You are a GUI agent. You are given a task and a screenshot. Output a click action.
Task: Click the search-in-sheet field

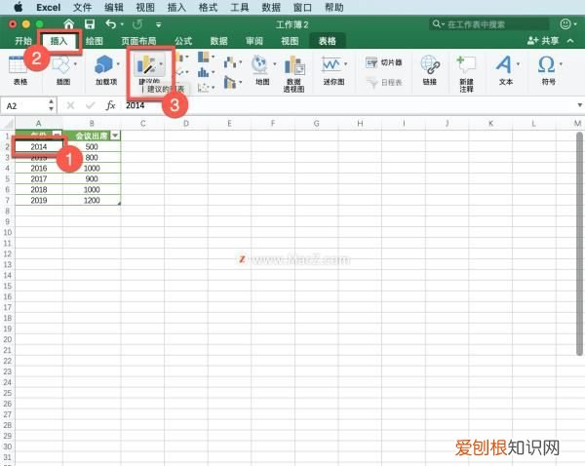pyautogui.click(x=489, y=24)
